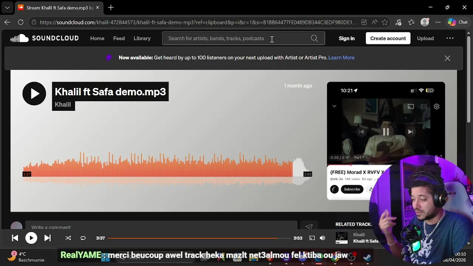Follow the Learn More link
This screenshot has height=266, width=473.
pos(341,58)
